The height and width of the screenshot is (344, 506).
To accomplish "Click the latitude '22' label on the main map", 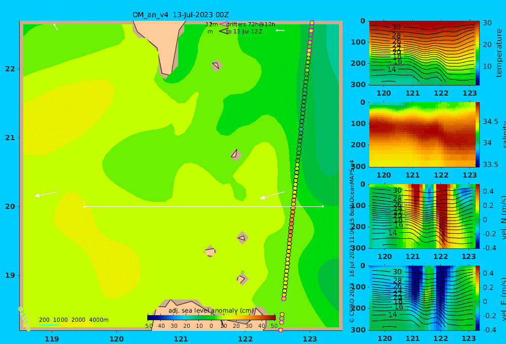I will pos(10,69).
